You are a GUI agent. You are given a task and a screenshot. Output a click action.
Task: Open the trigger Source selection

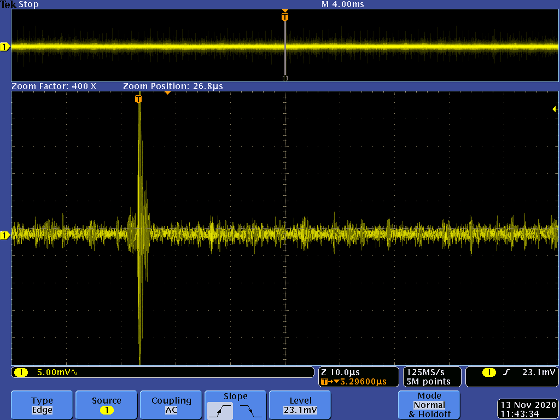tap(106, 405)
